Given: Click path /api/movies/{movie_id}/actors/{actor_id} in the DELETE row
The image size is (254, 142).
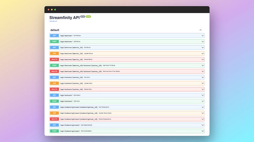Looking at the screenshot, I should point(81,72).
